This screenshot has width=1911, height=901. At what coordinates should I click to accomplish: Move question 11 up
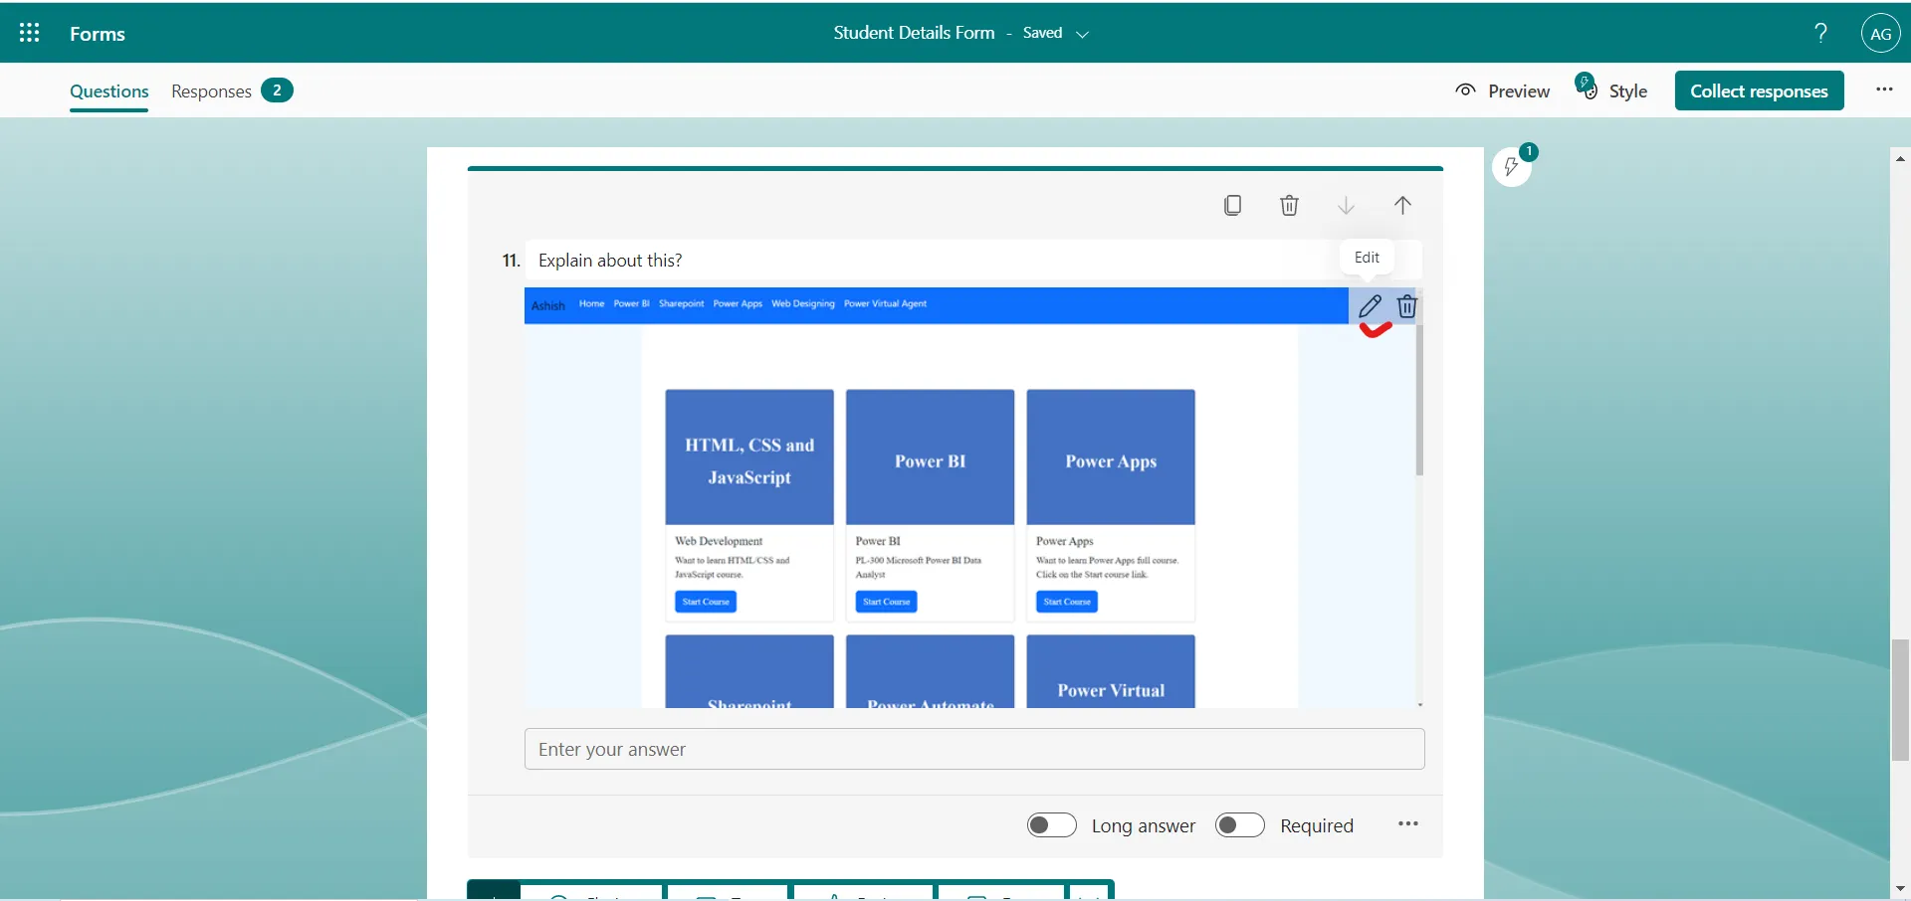coord(1403,205)
